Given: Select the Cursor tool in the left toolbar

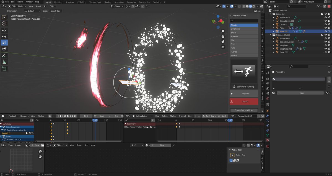Looking at the screenshot, I should point(4,23).
